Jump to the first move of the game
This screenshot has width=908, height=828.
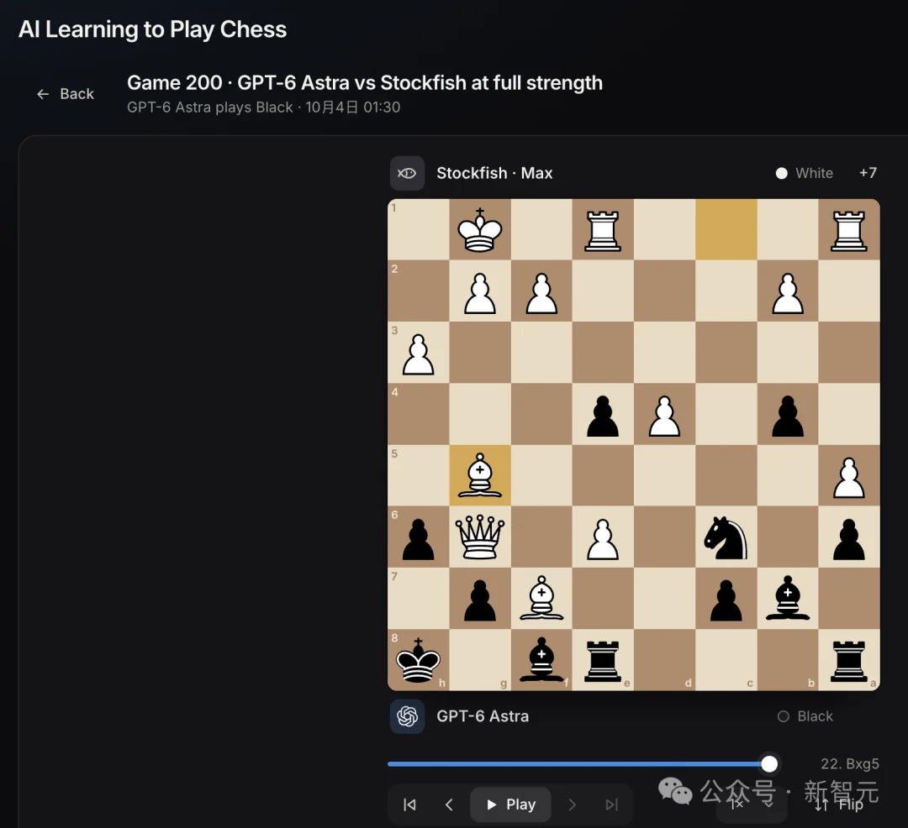pos(409,804)
